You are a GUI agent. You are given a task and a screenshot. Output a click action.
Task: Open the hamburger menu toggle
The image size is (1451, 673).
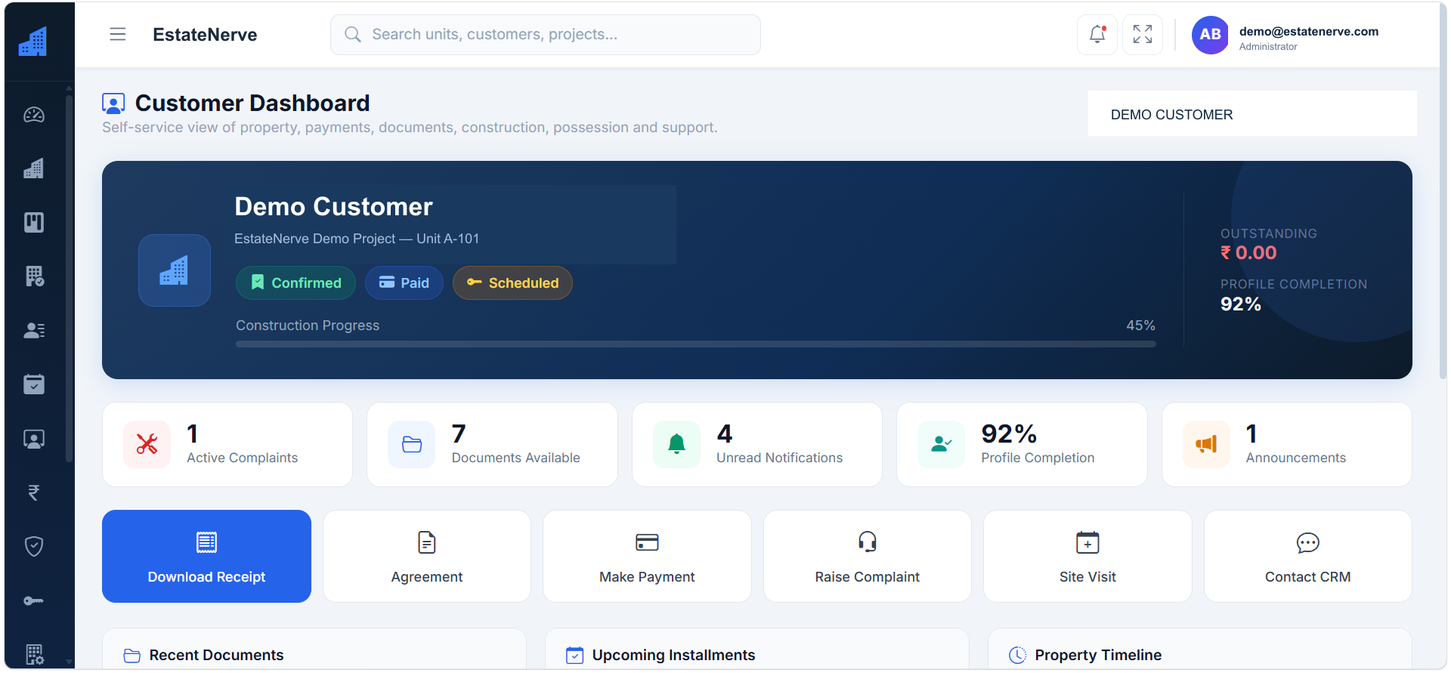(118, 35)
